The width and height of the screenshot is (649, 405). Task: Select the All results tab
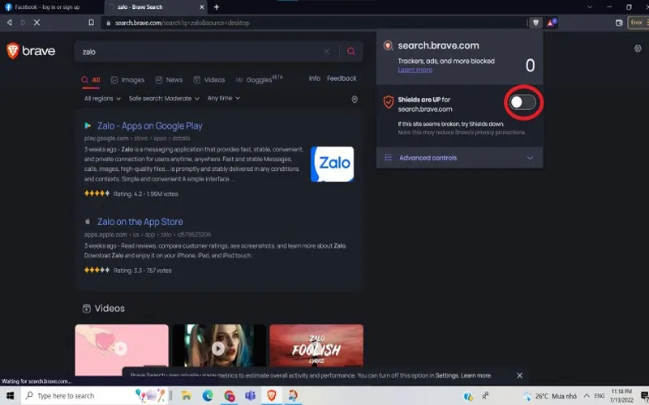[91, 79]
